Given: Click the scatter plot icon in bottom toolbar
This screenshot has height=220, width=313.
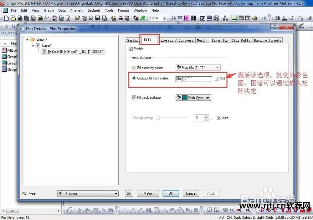Looking at the screenshot, I should pos(133,210).
